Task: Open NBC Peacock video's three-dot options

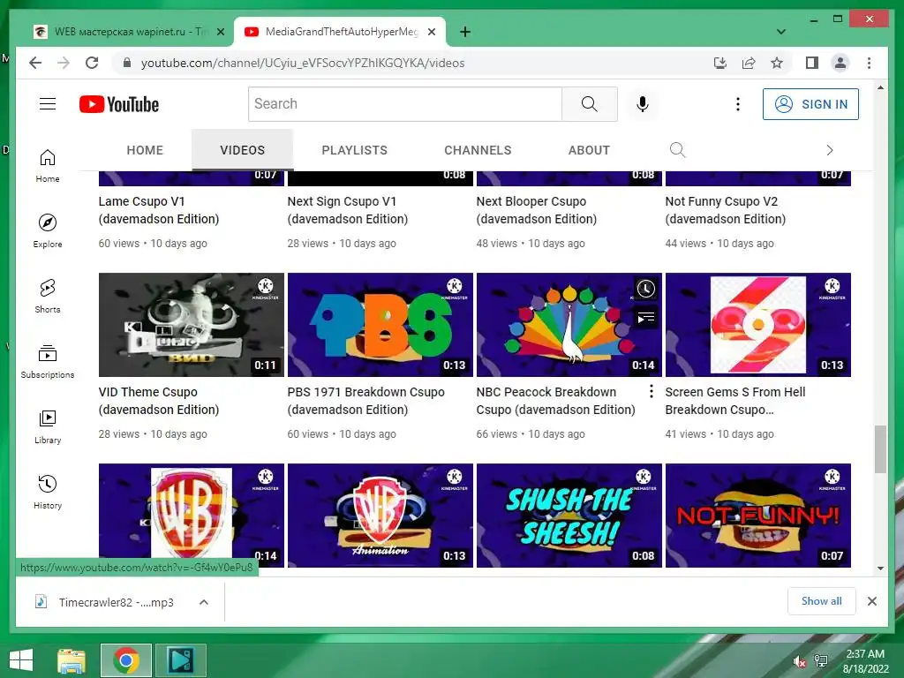Action: [x=651, y=391]
